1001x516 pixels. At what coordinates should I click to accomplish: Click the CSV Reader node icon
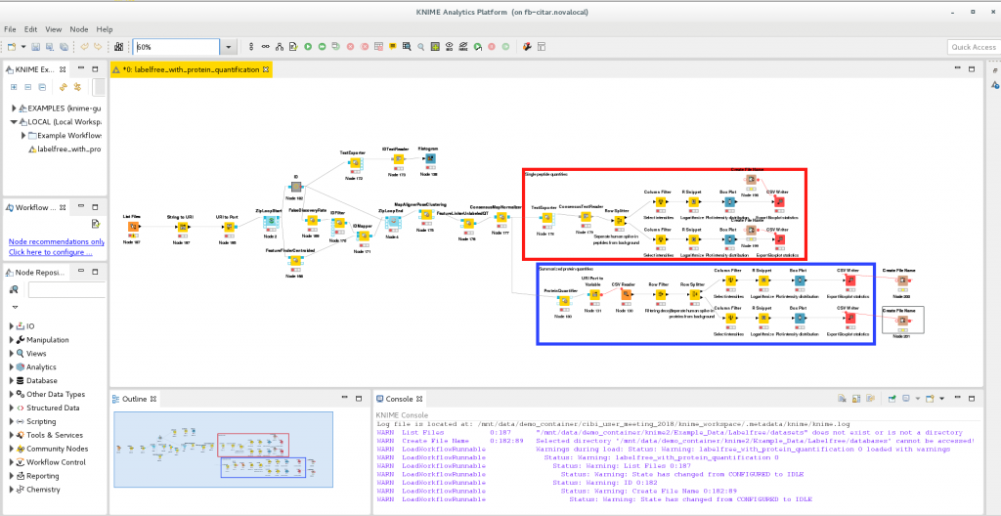(627, 294)
